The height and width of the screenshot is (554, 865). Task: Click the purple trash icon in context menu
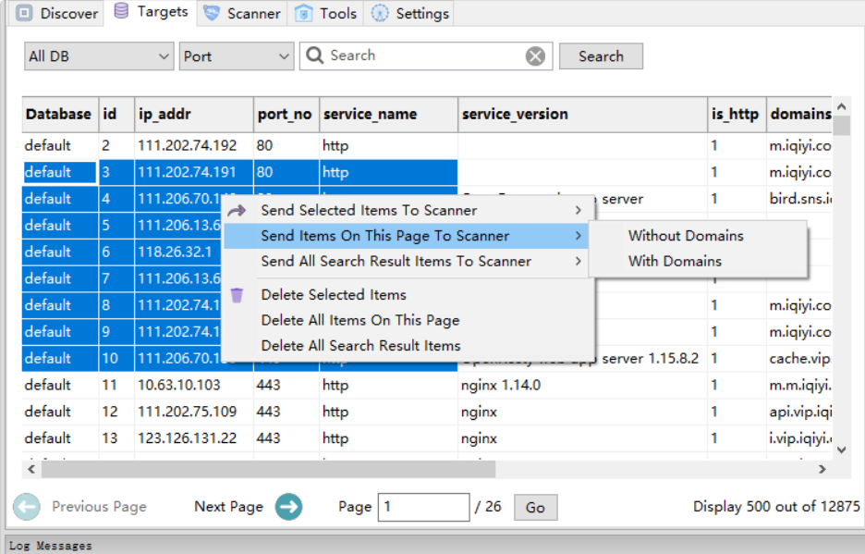click(237, 296)
